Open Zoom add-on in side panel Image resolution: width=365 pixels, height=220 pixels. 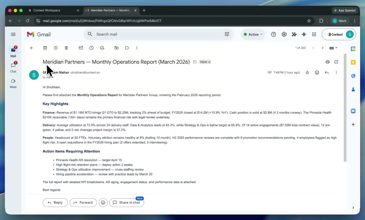[353, 111]
